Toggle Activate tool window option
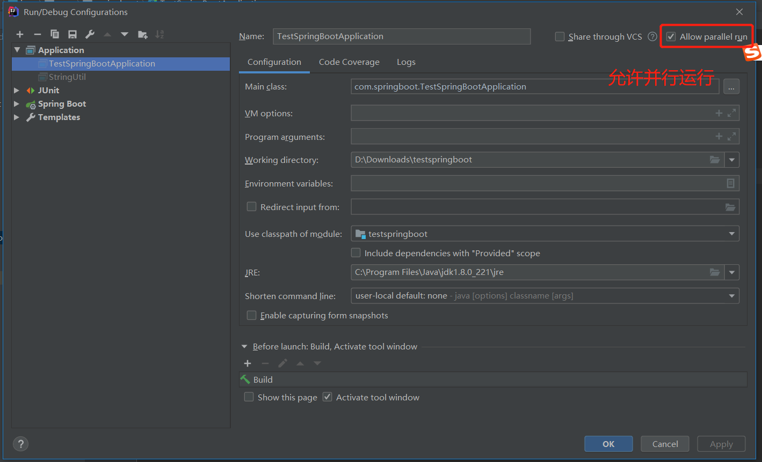This screenshot has width=762, height=462. pyautogui.click(x=328, y=397)
